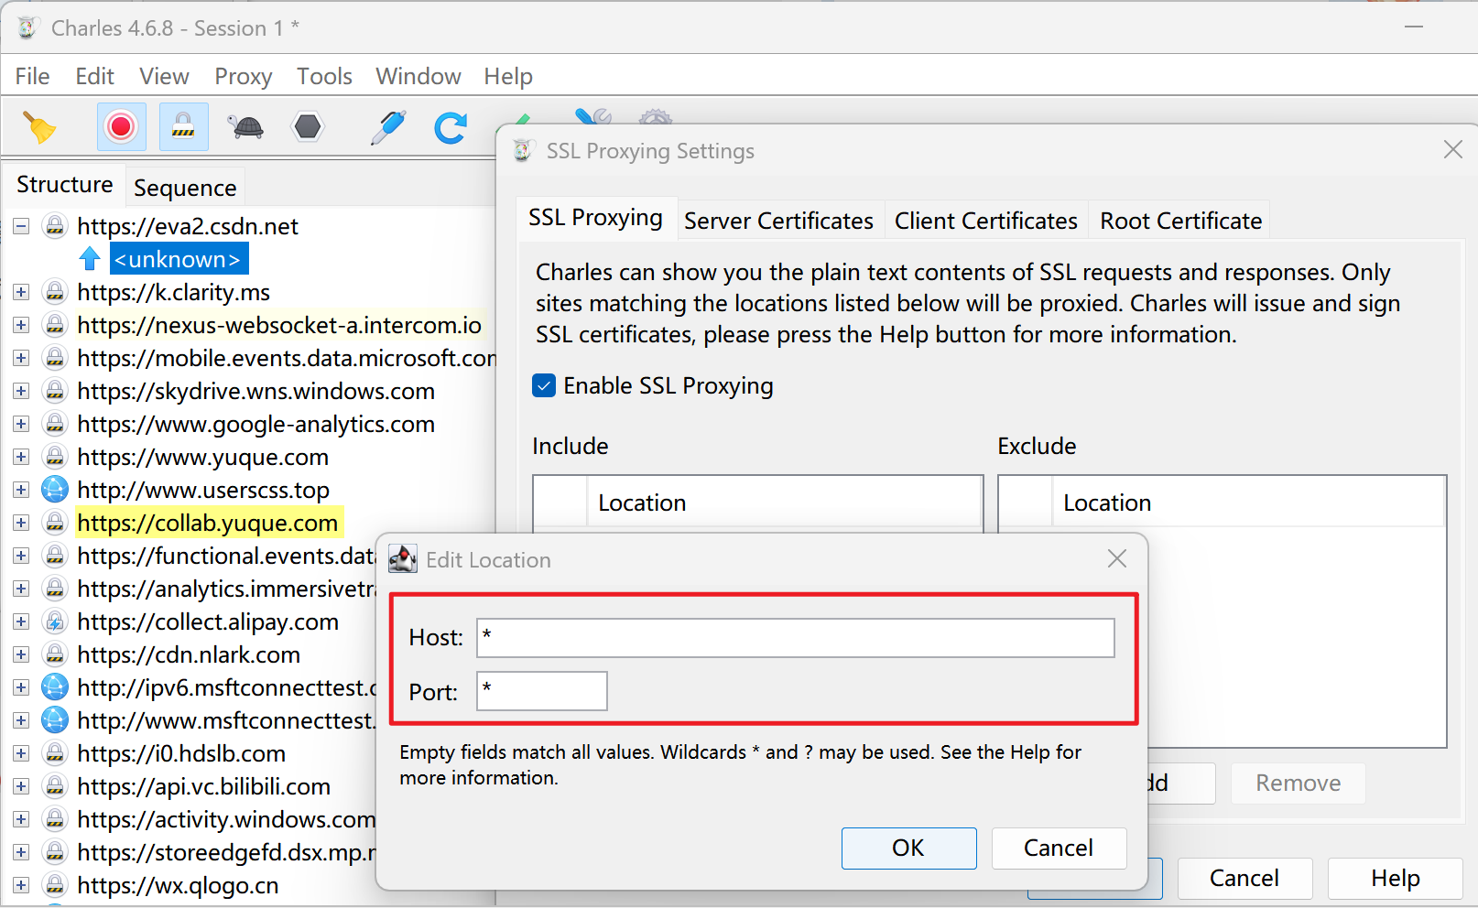
Task: Click the Host input field
Action: (795, 637)
